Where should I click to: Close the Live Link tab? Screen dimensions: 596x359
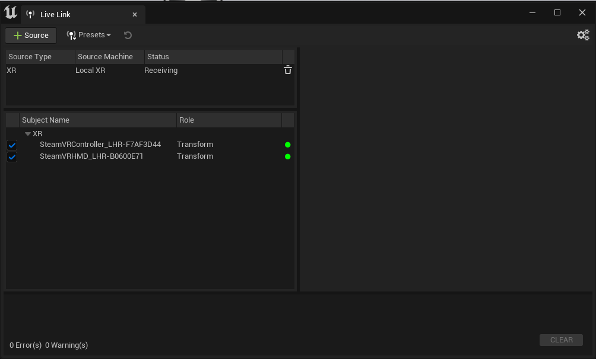pos(135,14)
